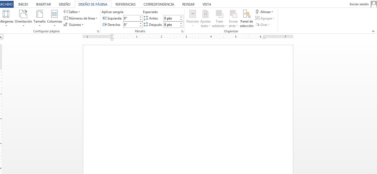Decrease the Antes spacing value
The width and height of the screenshot is (377, 174).
pyautogui.click(x=181, y=20)
